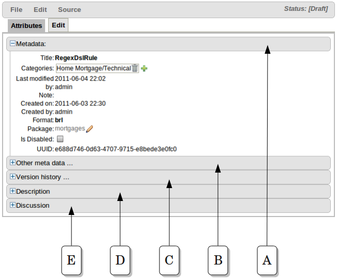
Task: Toggle the Is Disabled checkbox
Action: [x=60, y=139]
